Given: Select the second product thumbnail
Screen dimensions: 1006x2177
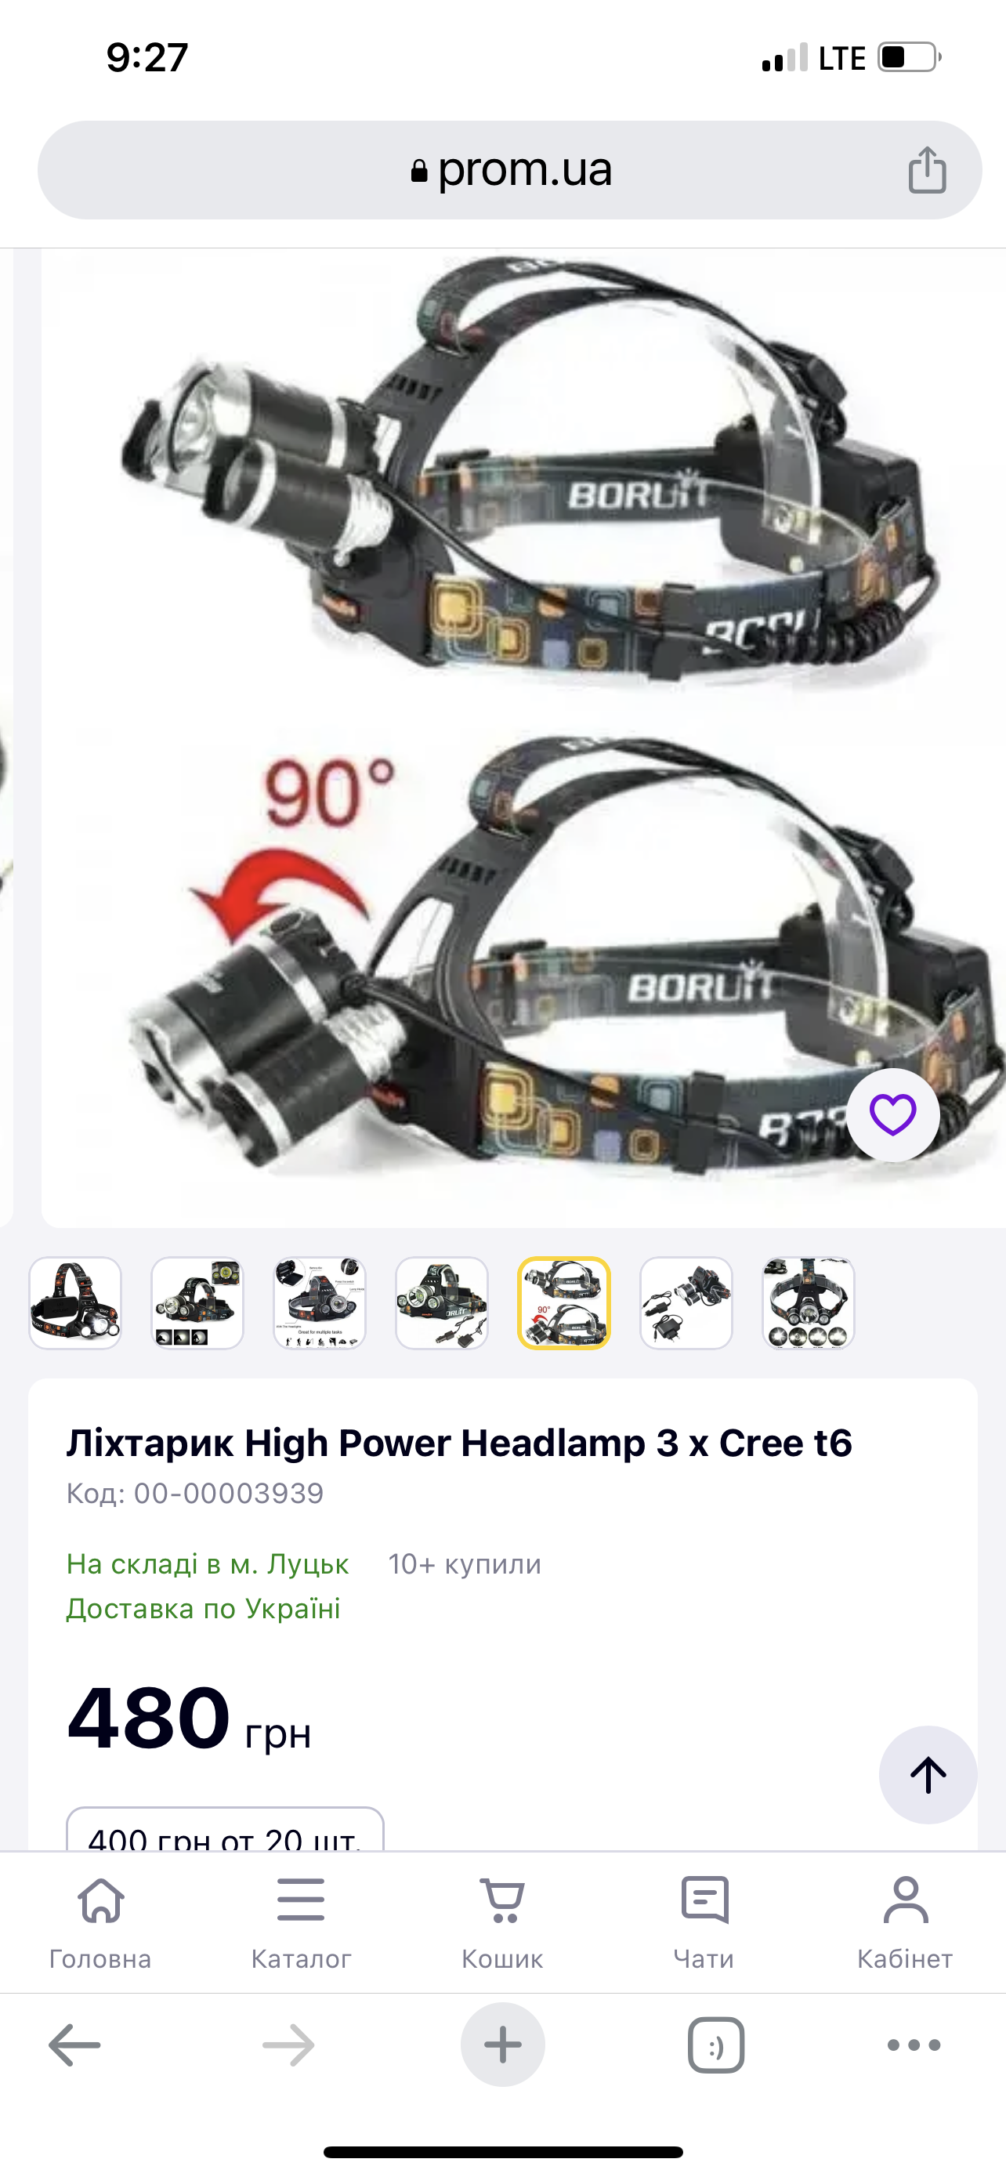Looking at the screenshot, I should pyautogui.click(x=197, y=1303).
